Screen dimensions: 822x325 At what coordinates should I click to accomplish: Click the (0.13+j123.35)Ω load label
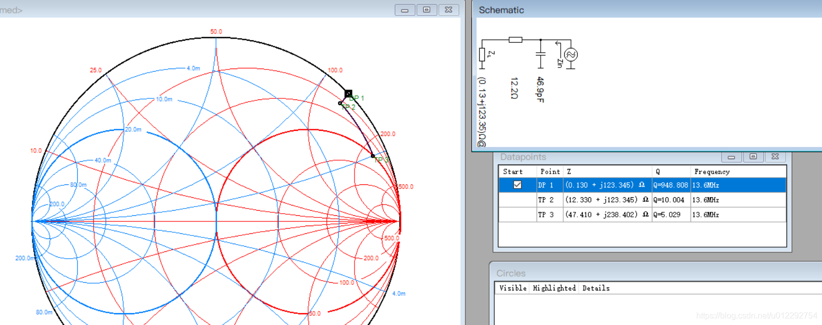[482, 112]
